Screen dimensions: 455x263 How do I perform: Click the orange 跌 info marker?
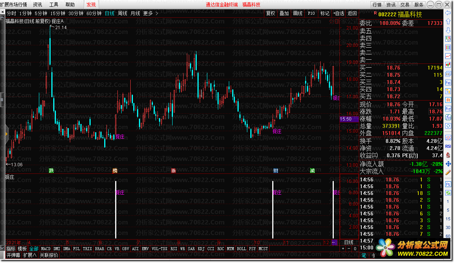coord(51,171)
